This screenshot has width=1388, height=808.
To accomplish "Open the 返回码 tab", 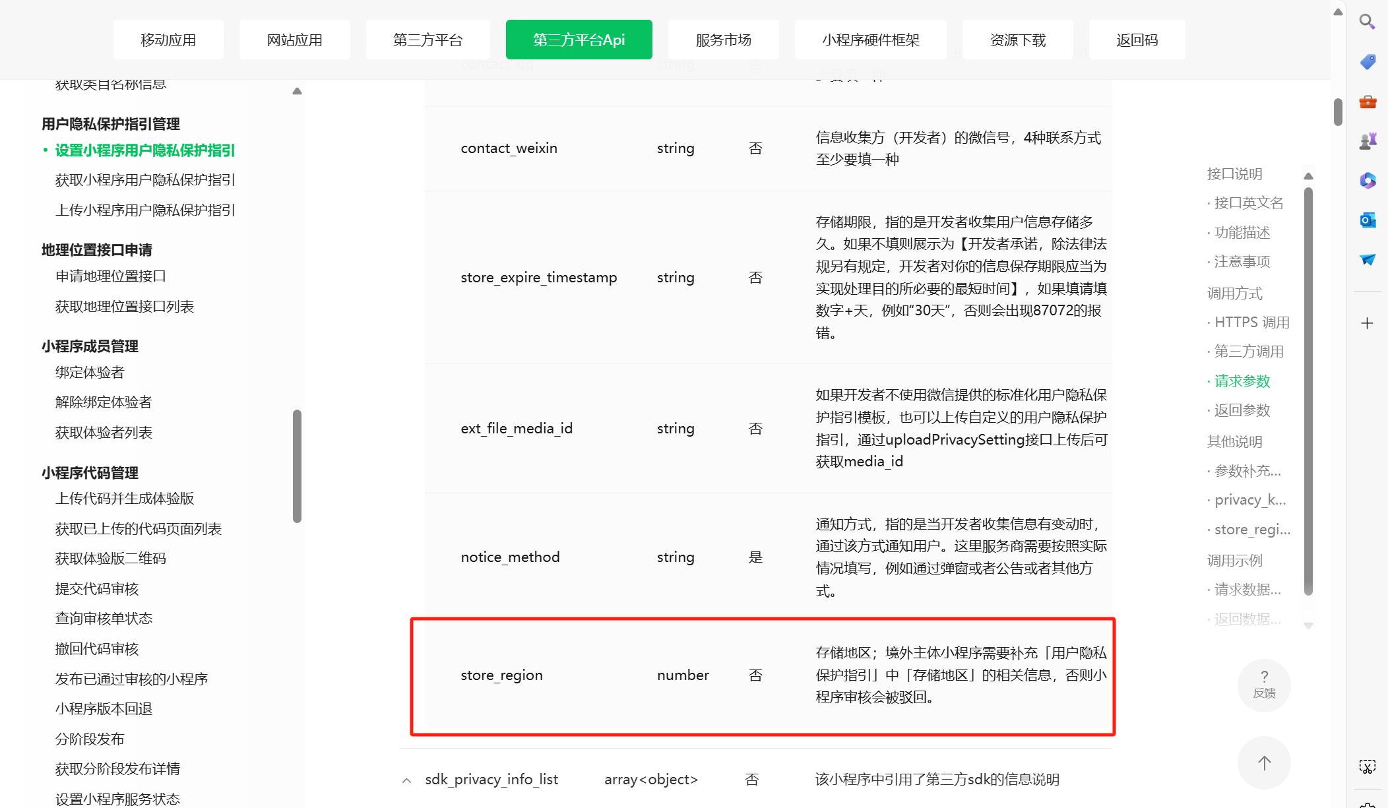I will point(1137,40).
